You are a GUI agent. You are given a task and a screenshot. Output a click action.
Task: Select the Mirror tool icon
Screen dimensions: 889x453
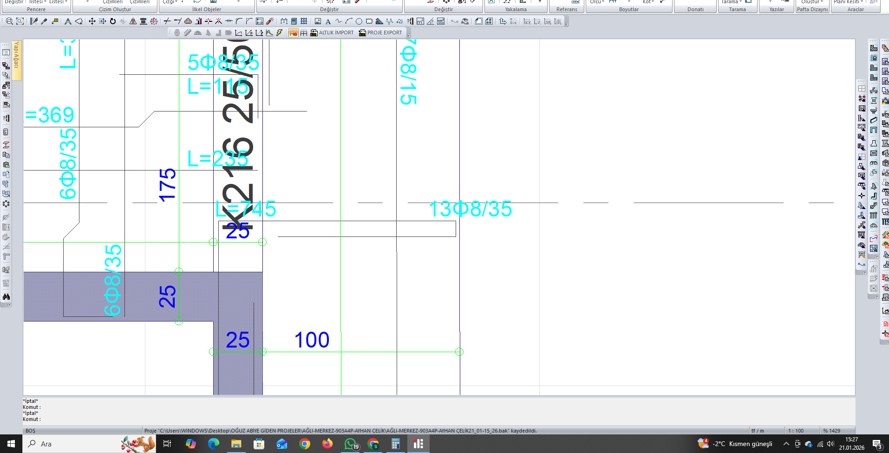(133, 21)
